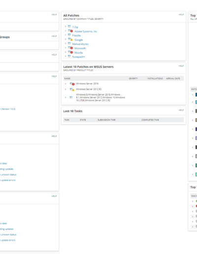Open the Mozilla link
197x254 pixels.
(x=78, y=53)
